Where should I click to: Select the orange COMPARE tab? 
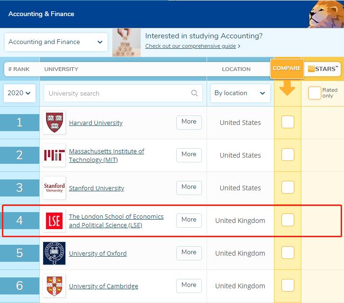point(287,68)
